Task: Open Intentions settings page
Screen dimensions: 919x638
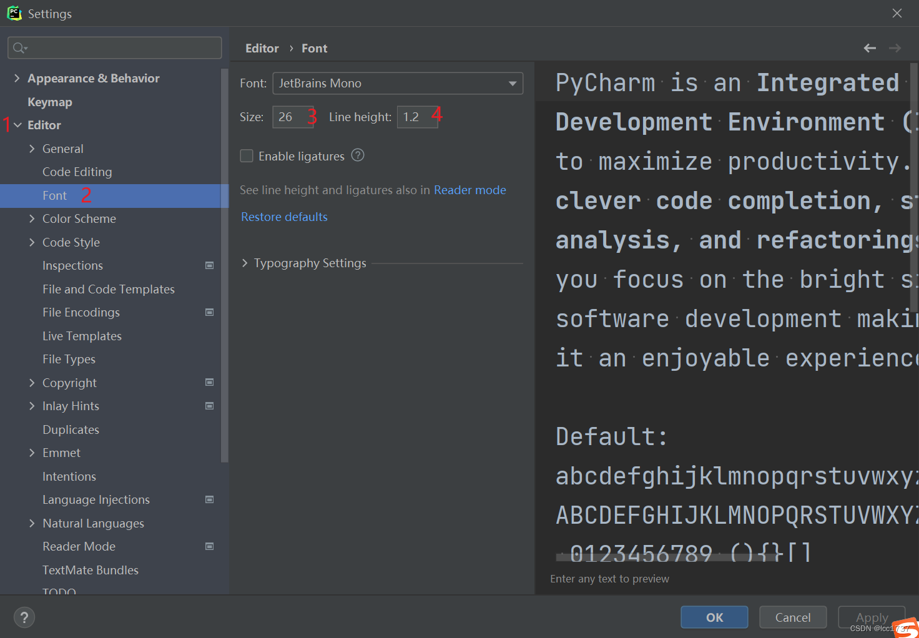Action: (x=69, y=476)
